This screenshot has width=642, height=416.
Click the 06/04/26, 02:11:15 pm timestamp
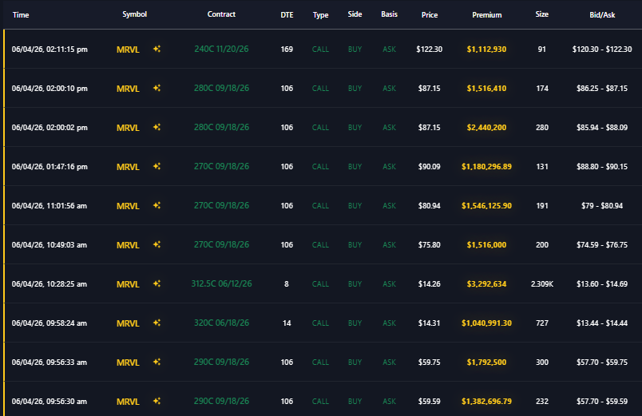coord(50,50)
